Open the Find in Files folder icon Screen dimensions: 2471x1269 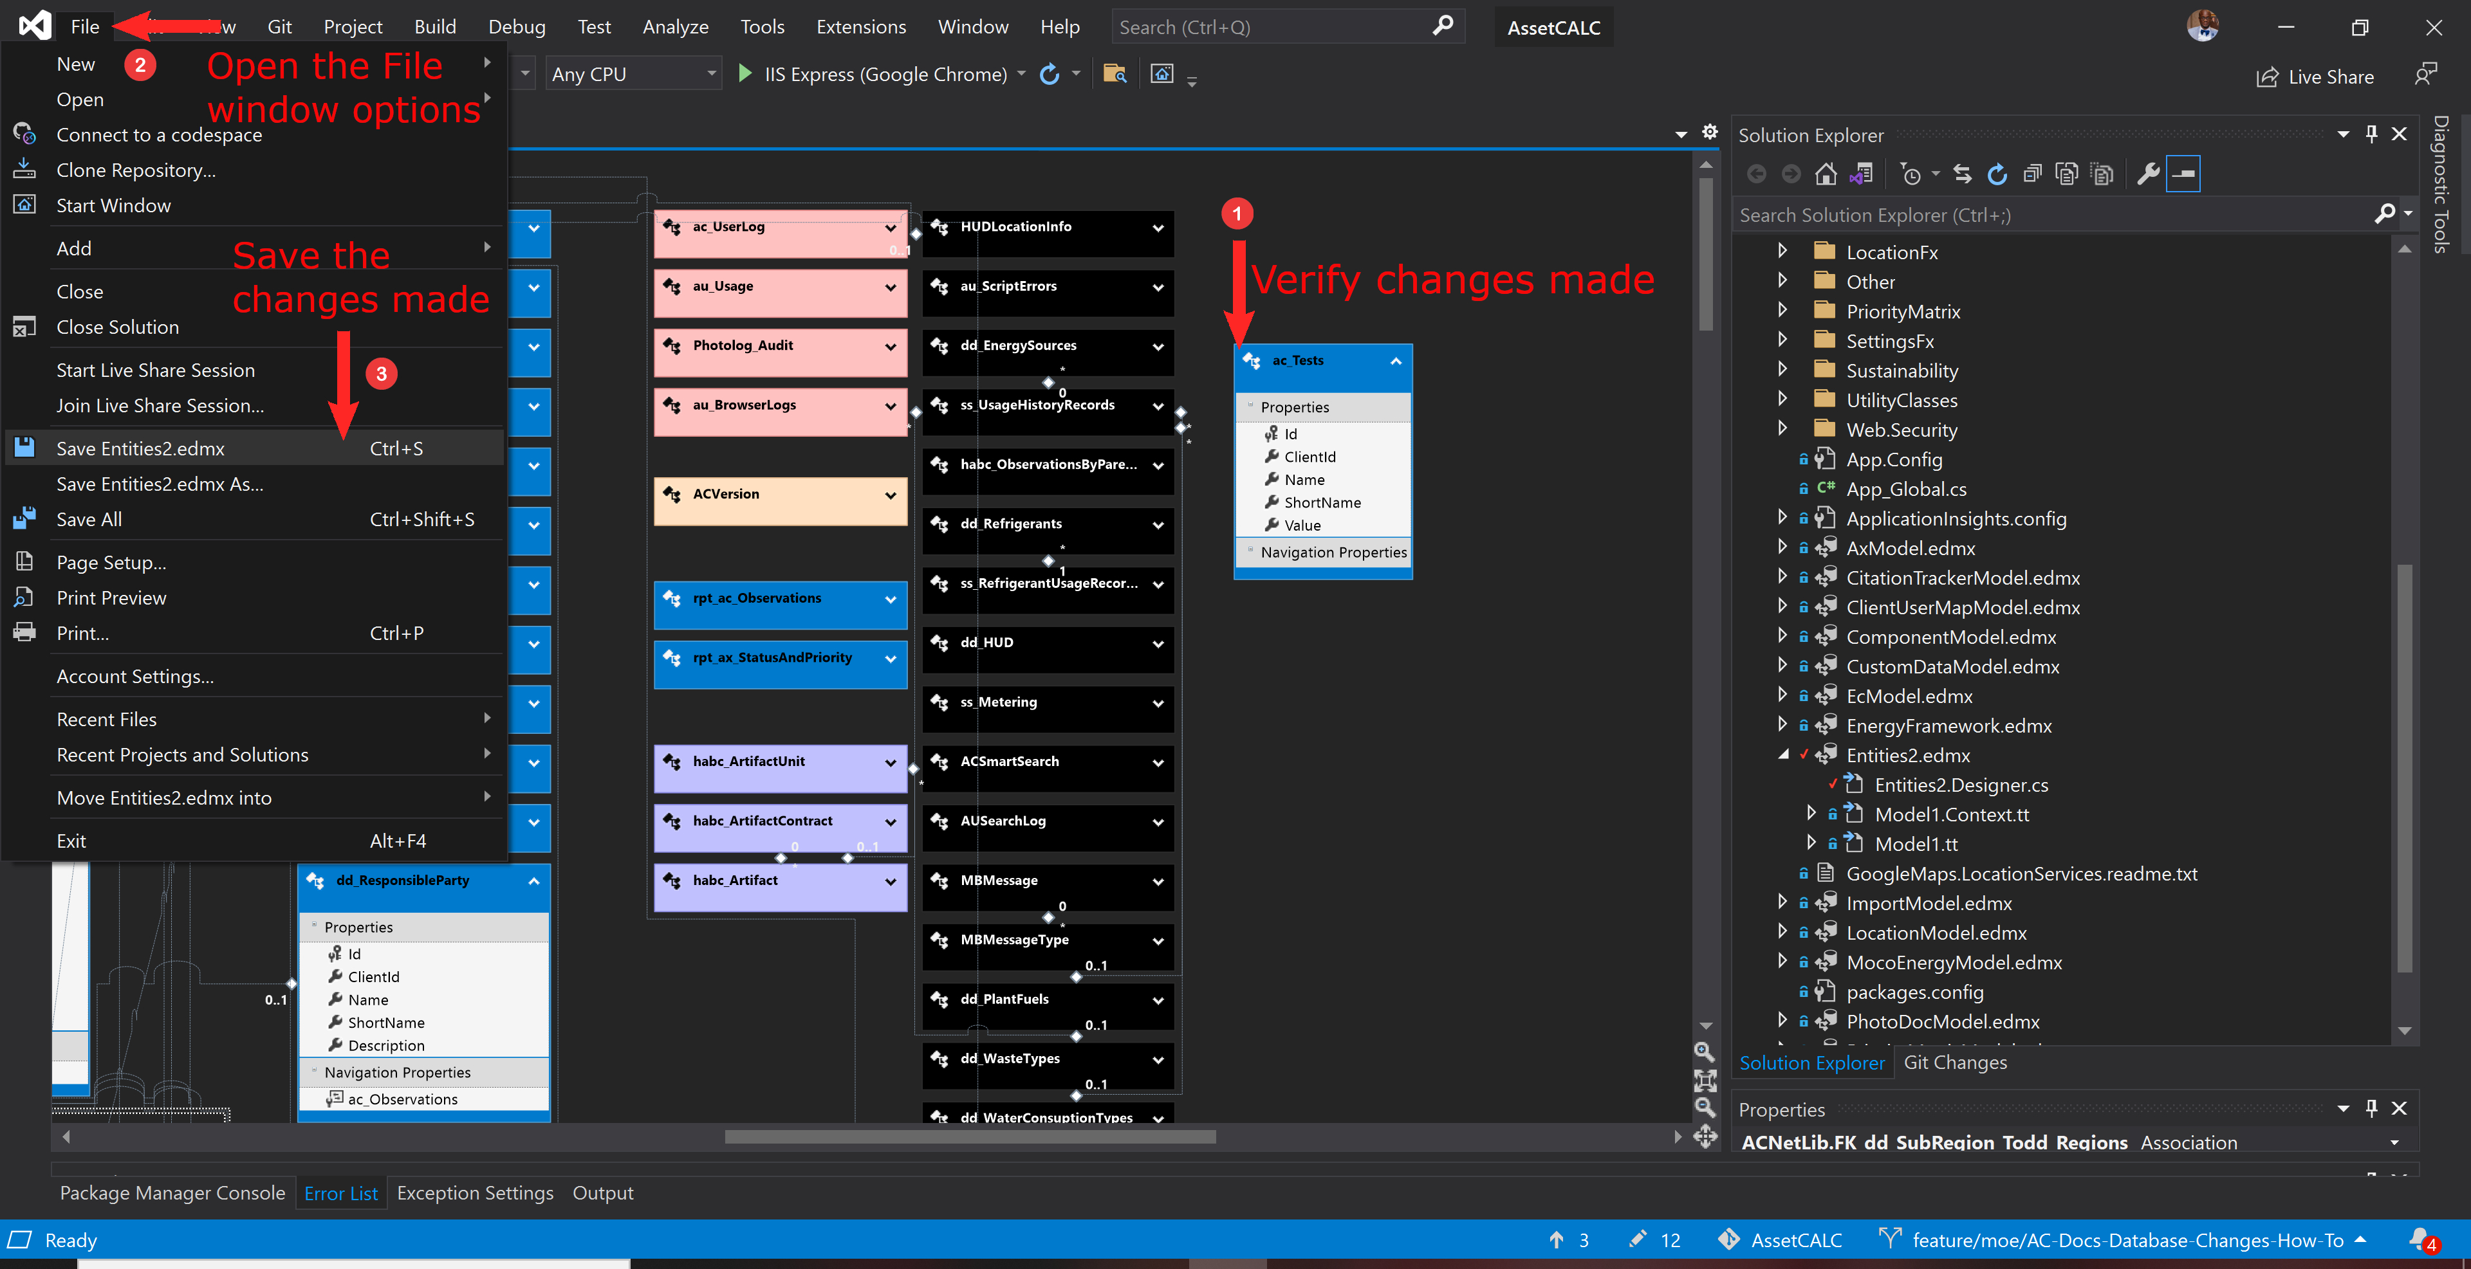tap(1115, 74)
